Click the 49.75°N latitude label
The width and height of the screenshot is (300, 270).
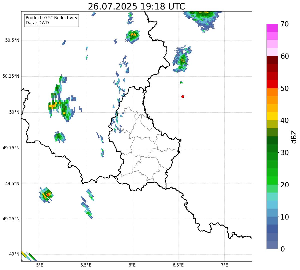11,148
